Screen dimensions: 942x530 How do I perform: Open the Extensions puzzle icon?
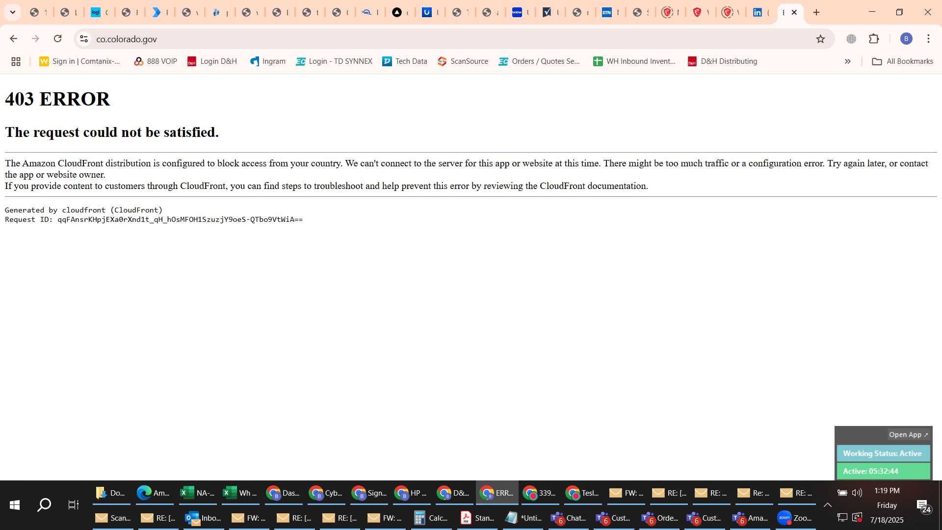874,39
